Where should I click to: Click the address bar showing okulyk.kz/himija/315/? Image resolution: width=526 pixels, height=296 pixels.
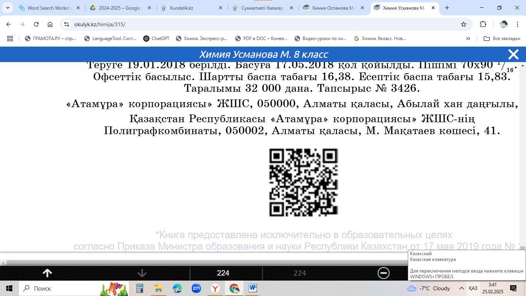266,24
